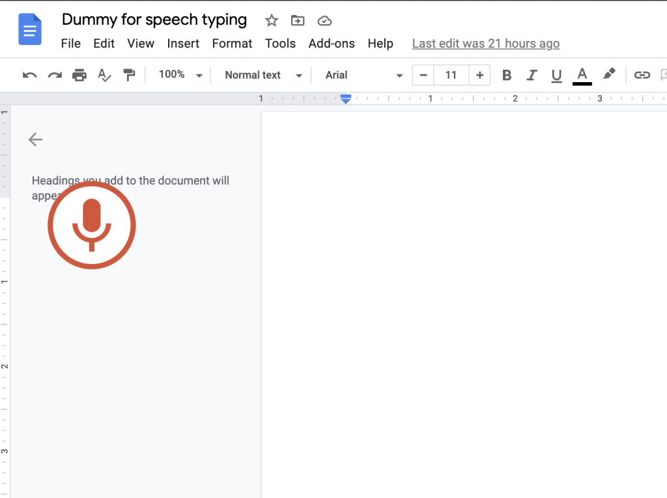This screenshot has width=667, height=498.
Task: Close the document outline panel
Action: click(x=35, y=139)
